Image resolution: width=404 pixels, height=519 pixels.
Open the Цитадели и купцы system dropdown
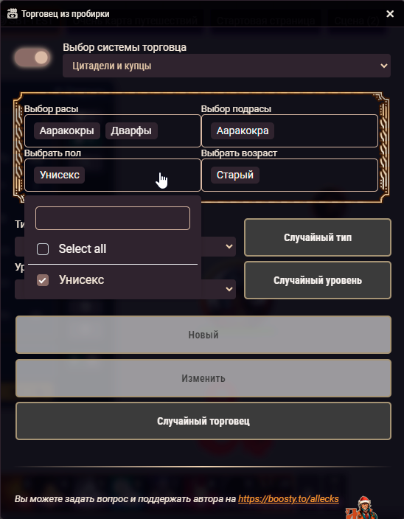pos(226,66)
